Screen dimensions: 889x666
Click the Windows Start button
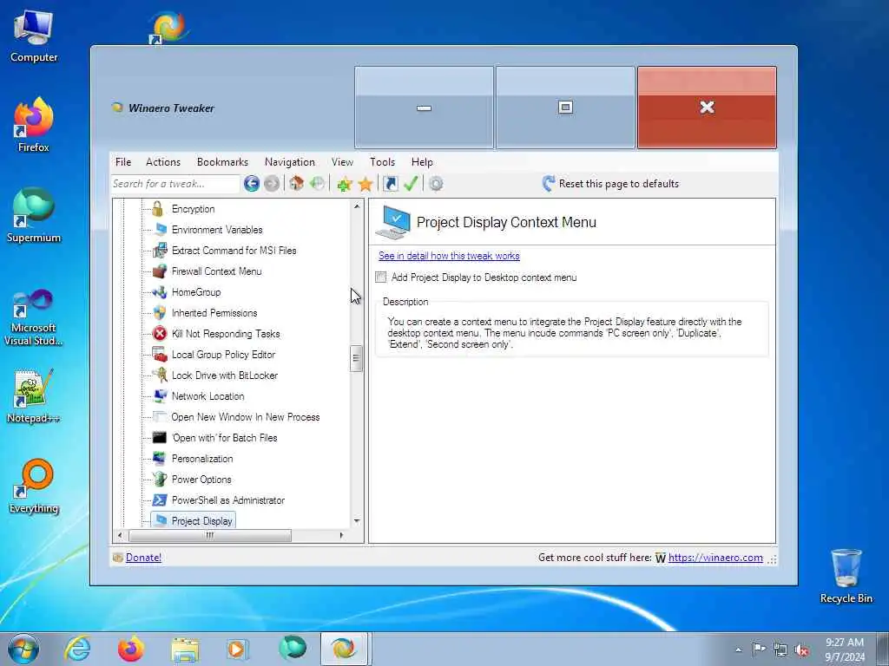click(x=23, y=649)
